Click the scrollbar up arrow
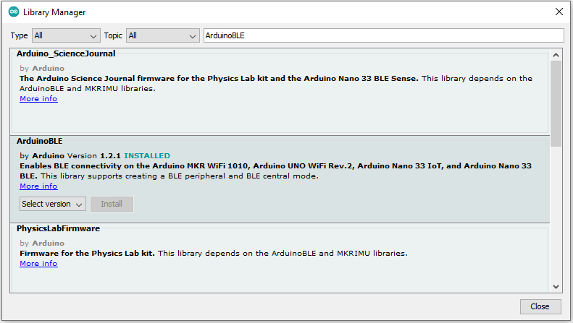 [556, 55]
